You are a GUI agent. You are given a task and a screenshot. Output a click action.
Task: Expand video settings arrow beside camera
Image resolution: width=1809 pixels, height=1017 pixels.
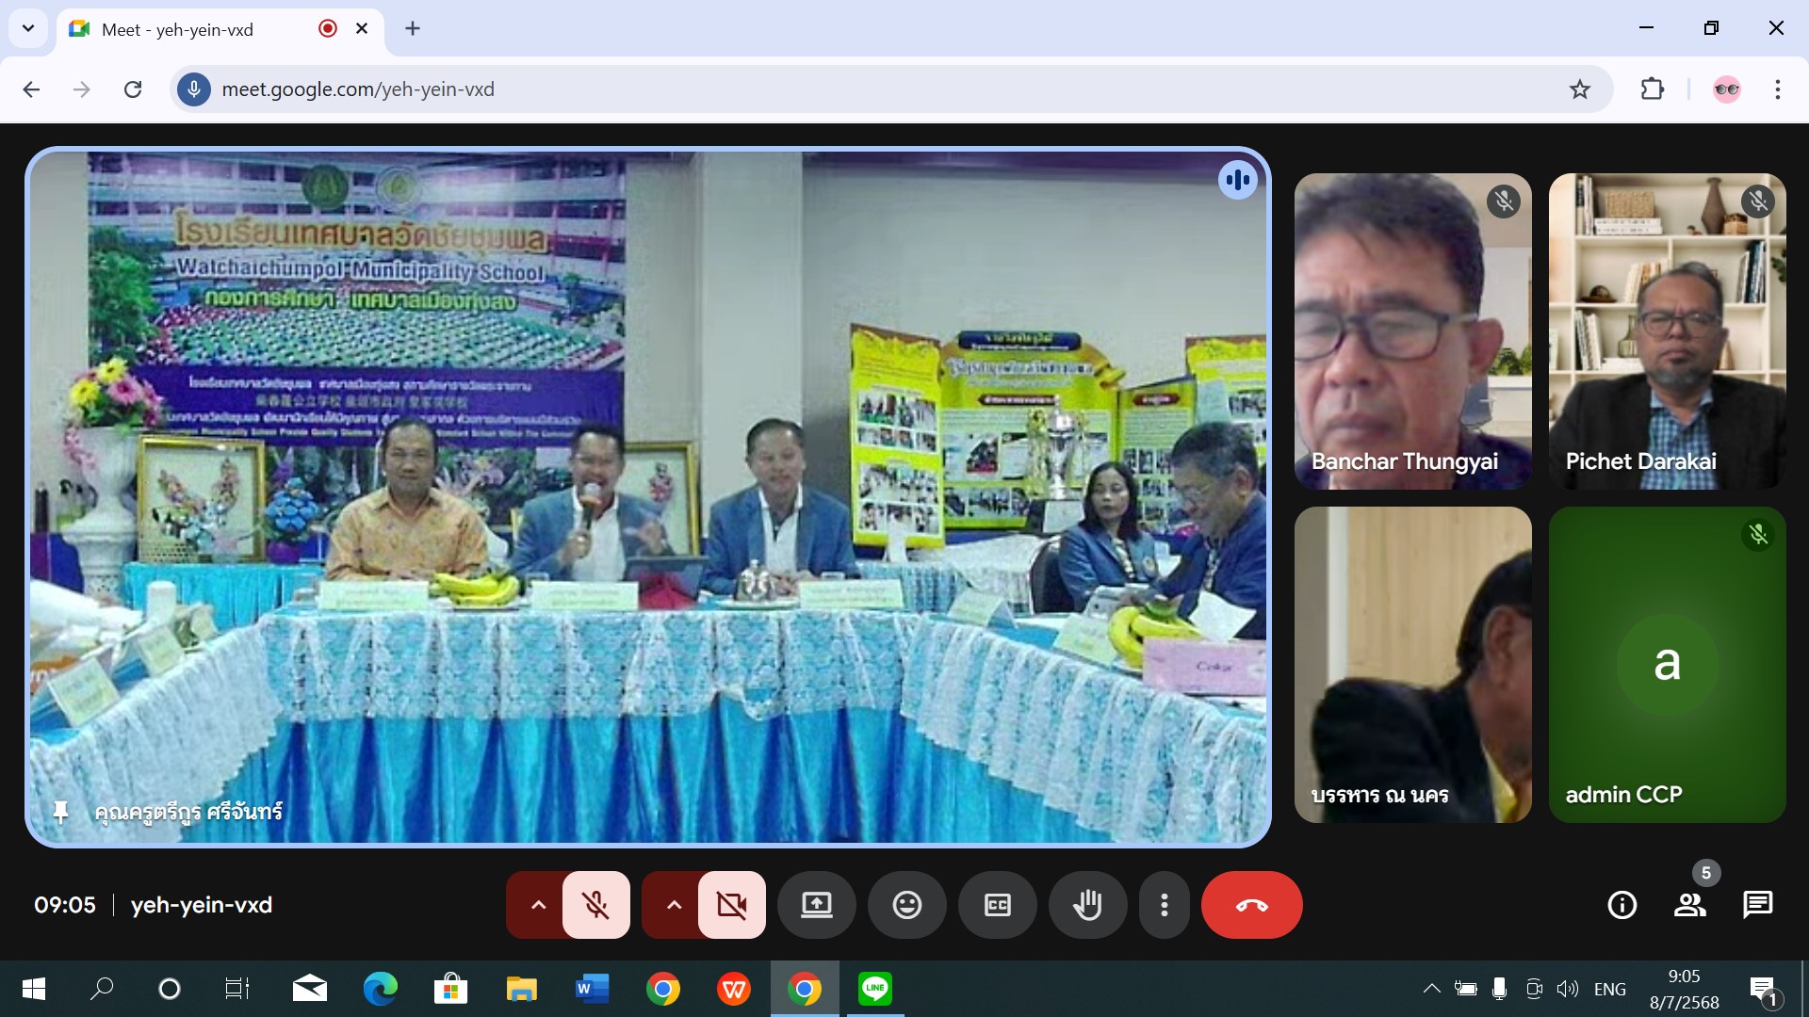[x=674, y=905]
